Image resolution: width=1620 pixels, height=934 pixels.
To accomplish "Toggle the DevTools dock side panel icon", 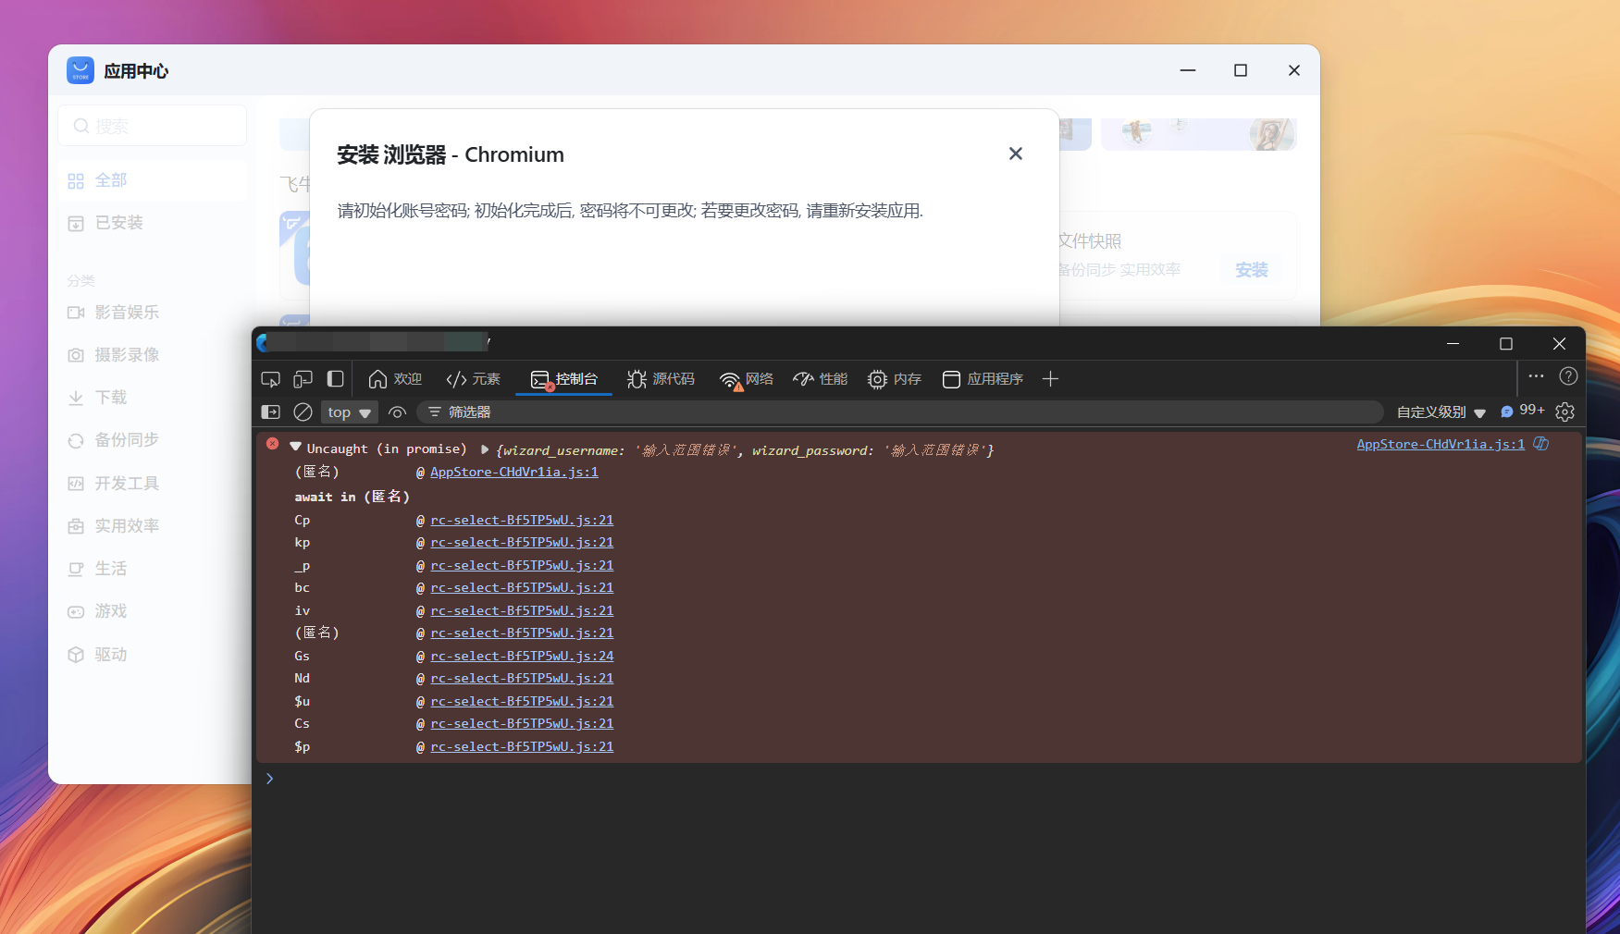I will (x=335, y=379).
